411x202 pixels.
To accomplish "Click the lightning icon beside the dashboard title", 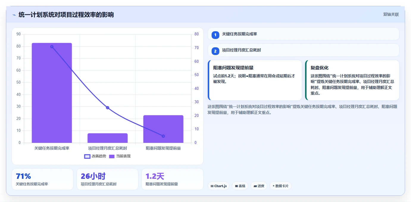I will (x=14, y=15).
